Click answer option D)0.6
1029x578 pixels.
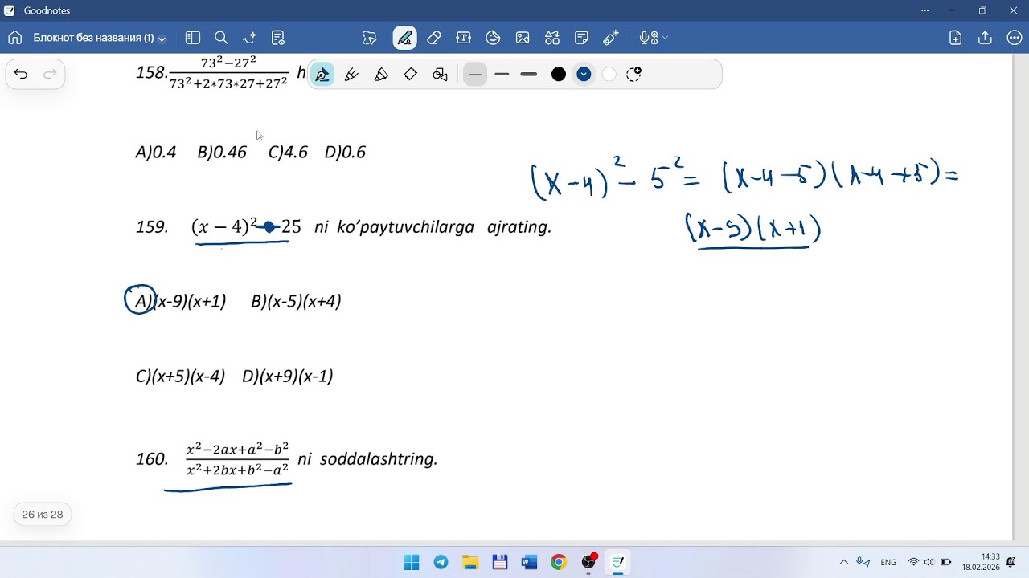pyautogui.click(x=345, y=152)
